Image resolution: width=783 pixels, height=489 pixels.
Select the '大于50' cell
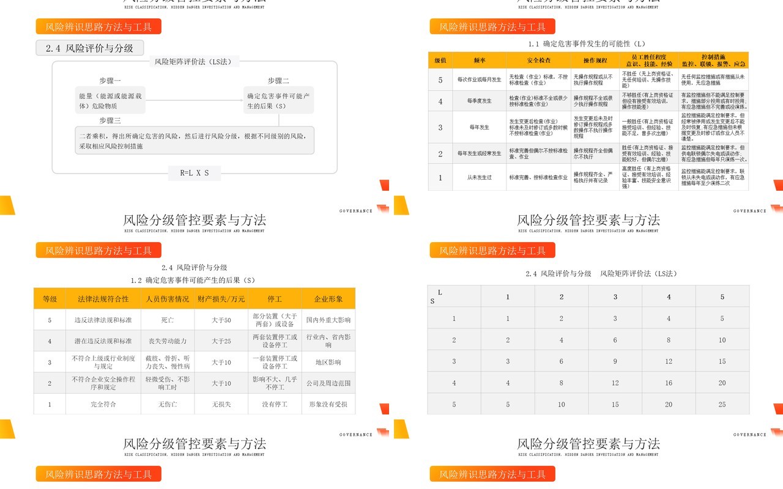221,320
